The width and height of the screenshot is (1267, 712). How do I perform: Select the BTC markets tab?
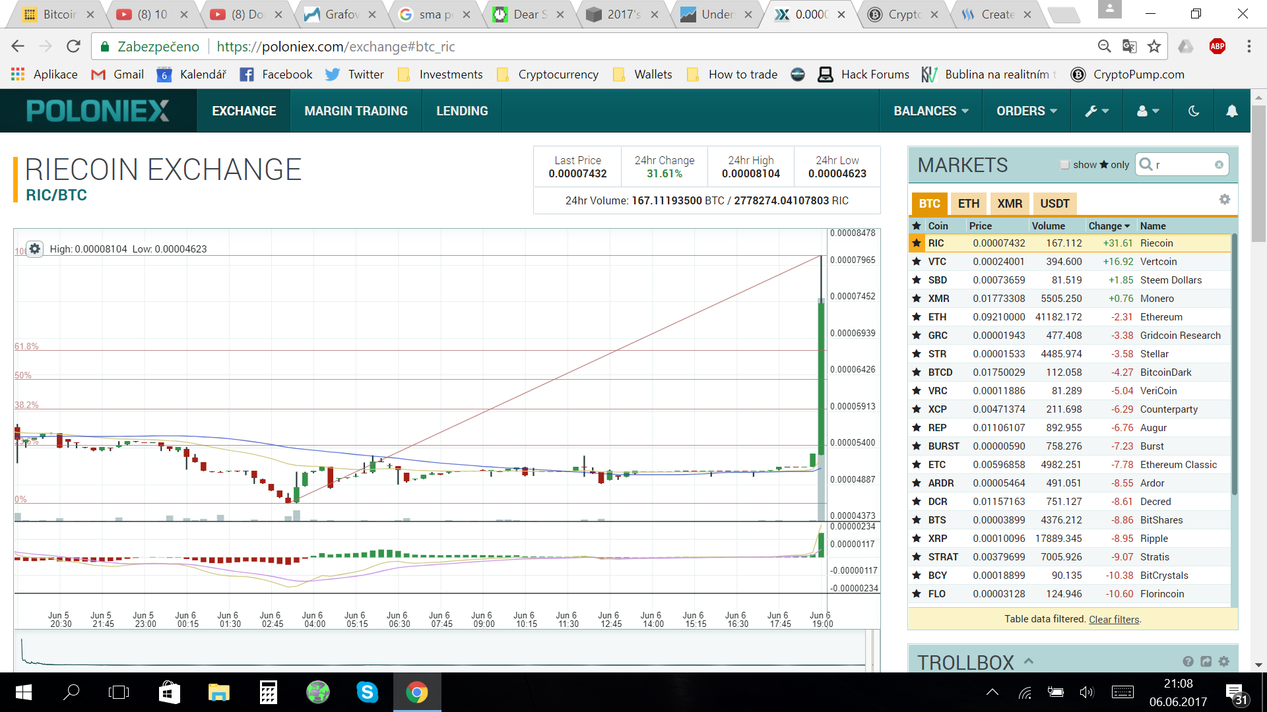tap(929, 204)
